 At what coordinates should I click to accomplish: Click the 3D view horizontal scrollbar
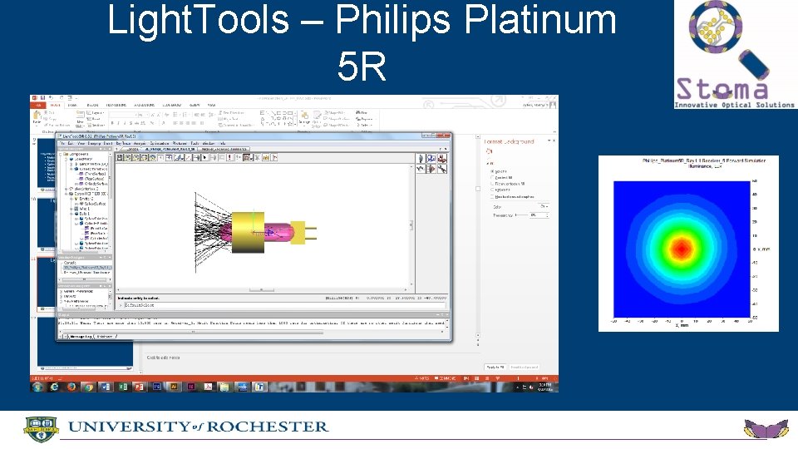click(264, 289)
